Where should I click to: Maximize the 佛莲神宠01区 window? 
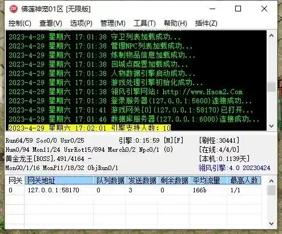[238, 9]
